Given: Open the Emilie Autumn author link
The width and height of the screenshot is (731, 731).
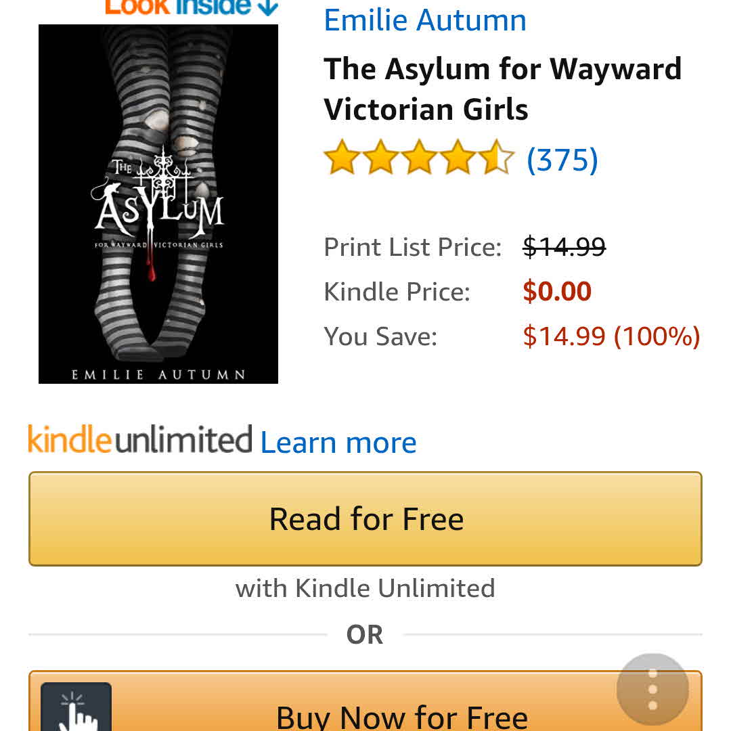Looking at the screenshot, I should click(425, 20).
